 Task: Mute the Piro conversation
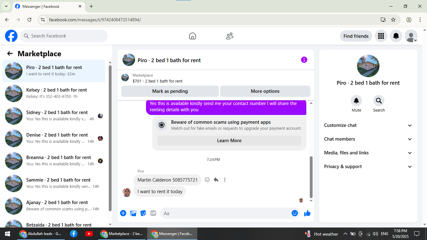(356, 101)
